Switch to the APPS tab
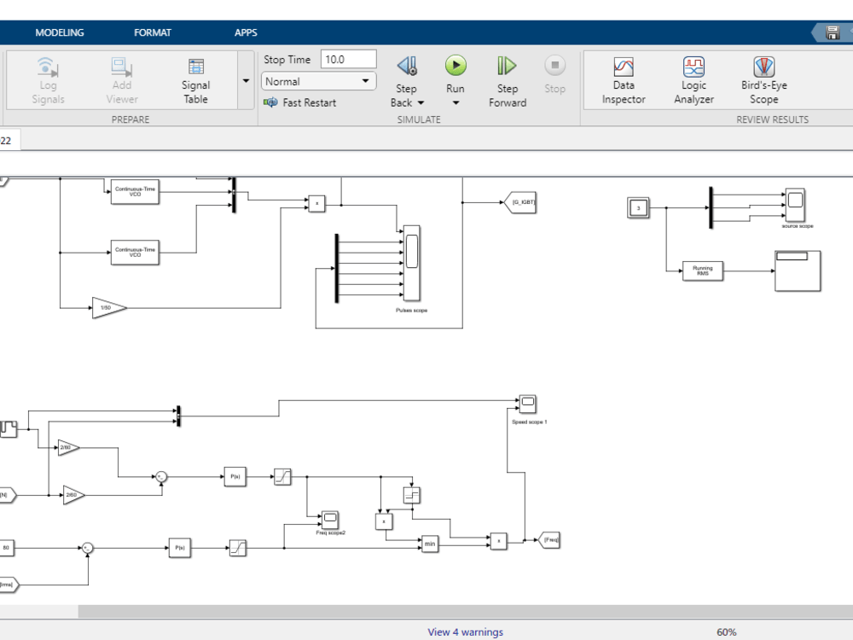This screenshot has width=853, height=640. 246,32
